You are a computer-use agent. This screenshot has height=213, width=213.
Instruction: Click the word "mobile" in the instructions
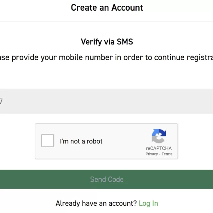(71, 57)
